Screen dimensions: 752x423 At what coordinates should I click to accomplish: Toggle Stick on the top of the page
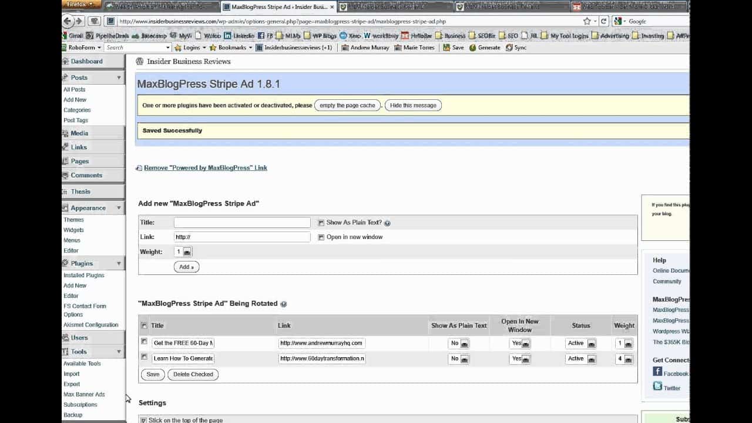tap(143, 420)
